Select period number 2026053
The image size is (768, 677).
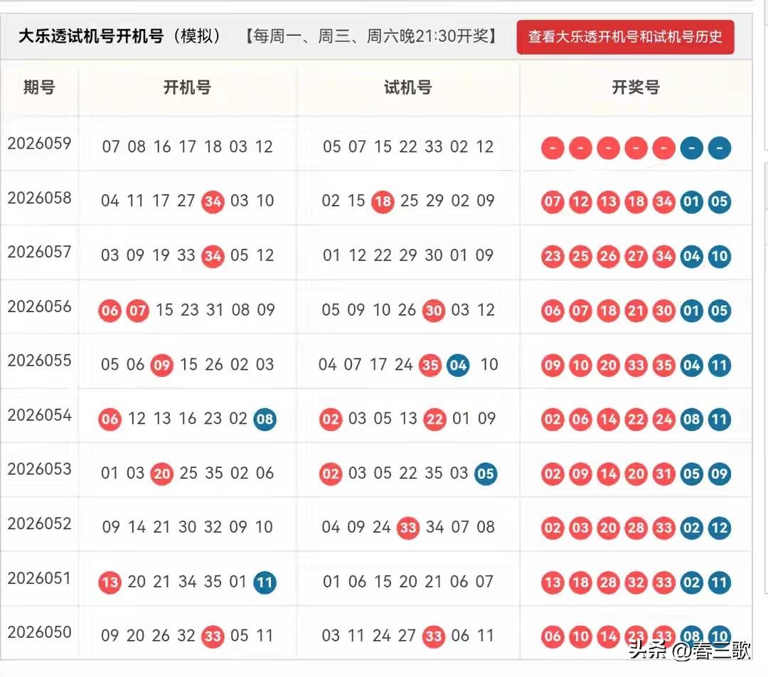click(39, 469)
